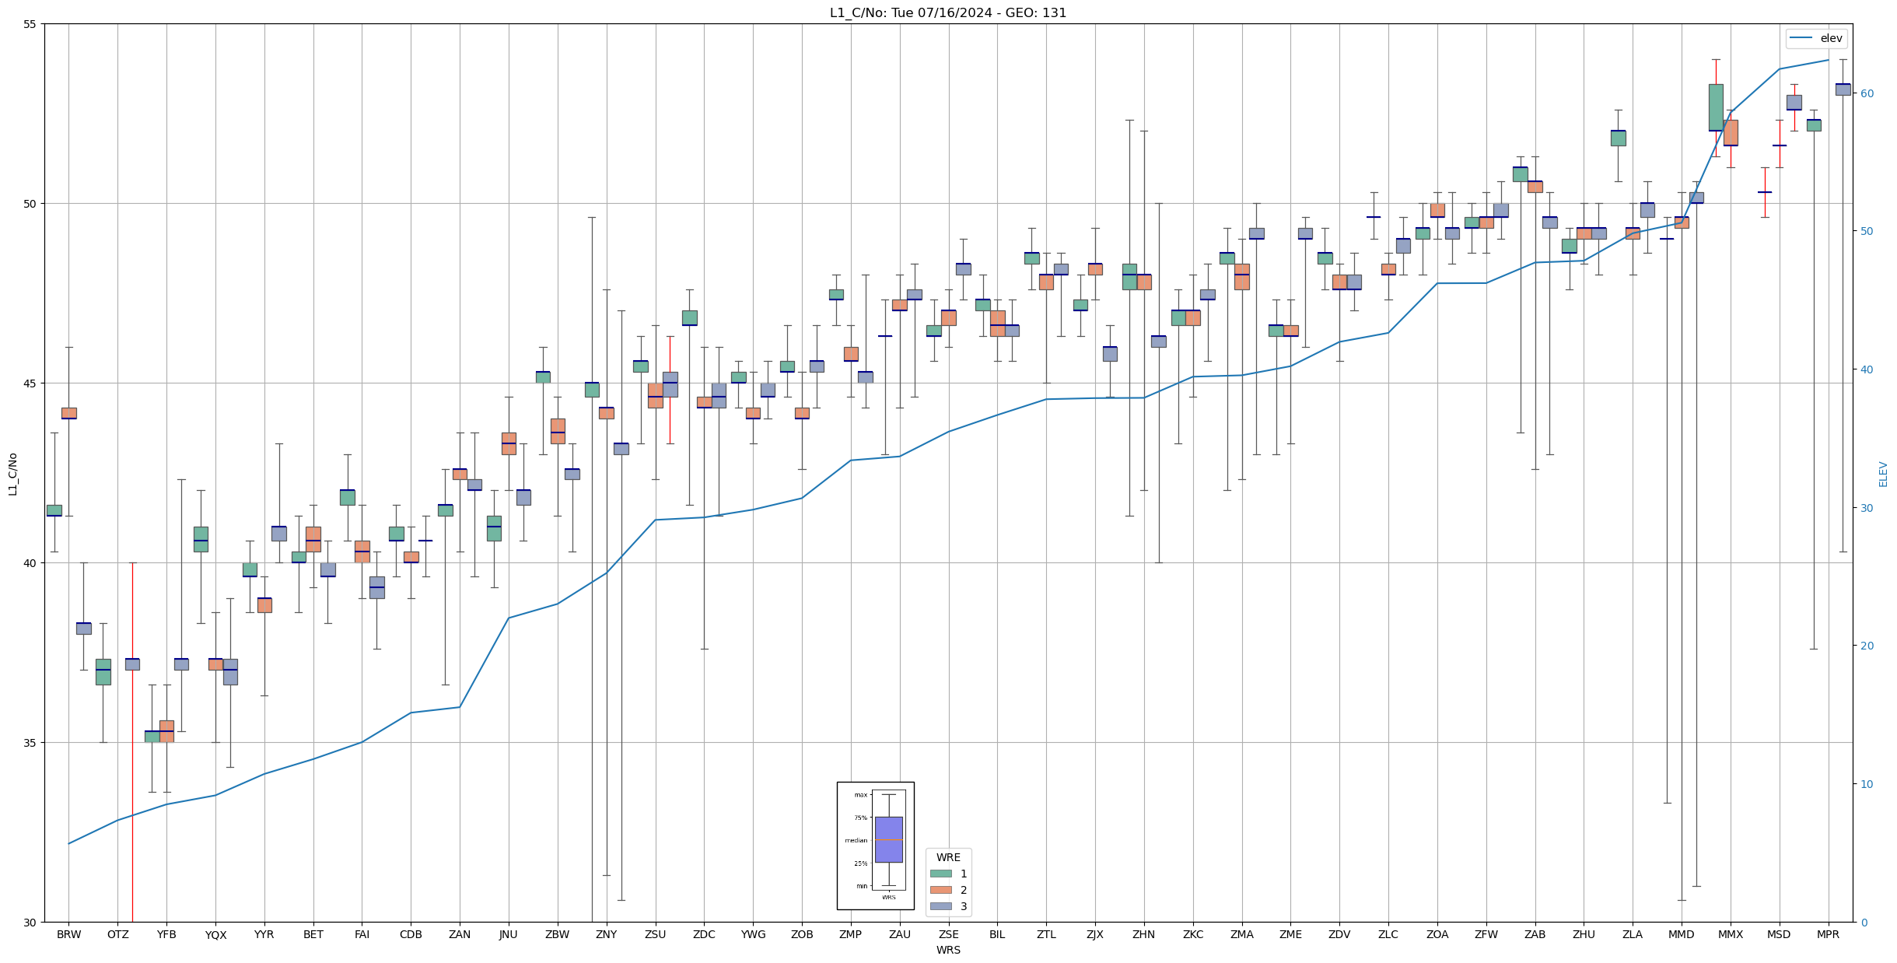Click the JNU x-axis label

click(x=509, y=934)
